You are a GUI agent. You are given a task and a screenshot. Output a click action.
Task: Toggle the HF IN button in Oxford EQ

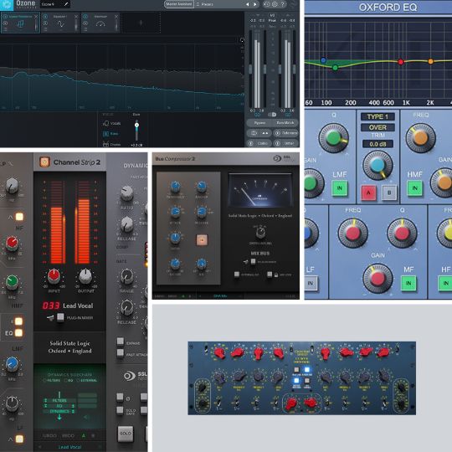click(x=445, y=283)
